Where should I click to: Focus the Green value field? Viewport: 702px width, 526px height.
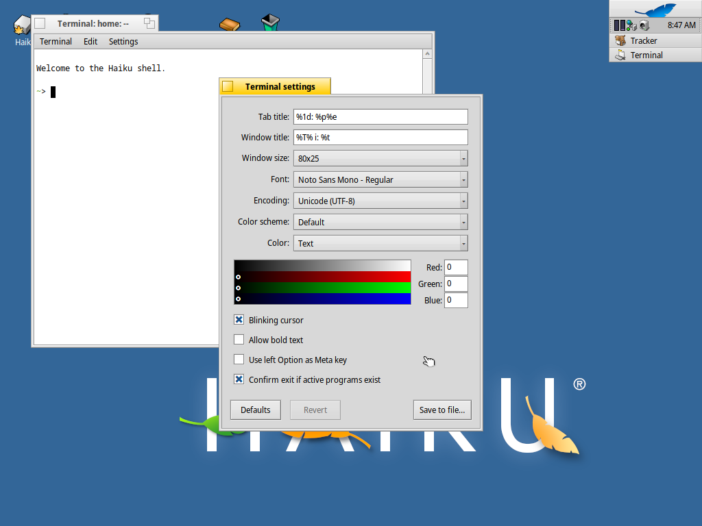(456, 284)
